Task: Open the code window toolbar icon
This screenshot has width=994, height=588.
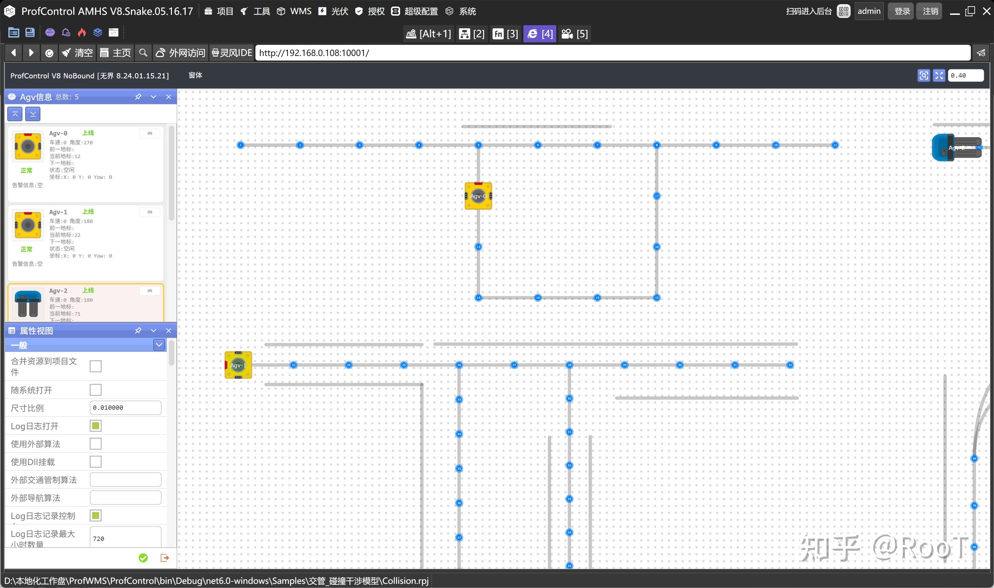Action: pos(114,32)
